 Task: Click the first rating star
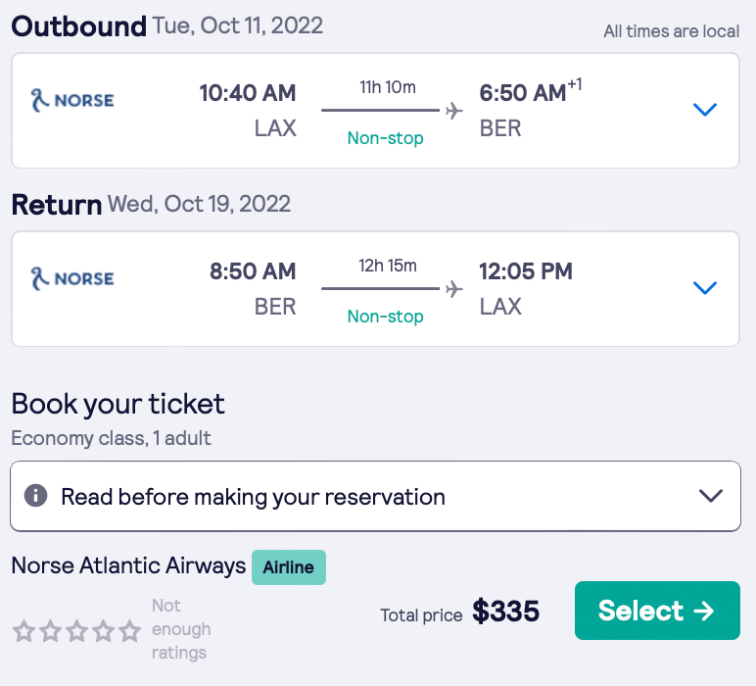coord(24,631)
